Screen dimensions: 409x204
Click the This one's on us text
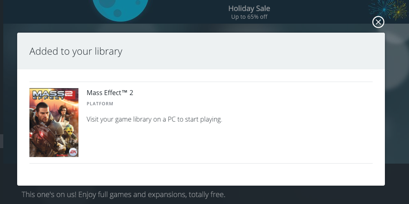tap(123, 194)
